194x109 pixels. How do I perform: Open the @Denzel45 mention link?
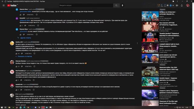(x=24, y=31)
